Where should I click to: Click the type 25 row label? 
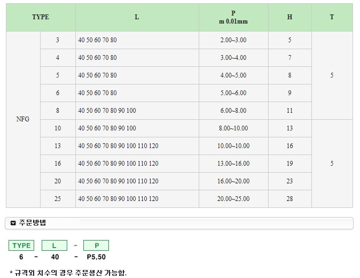(58, 199)
